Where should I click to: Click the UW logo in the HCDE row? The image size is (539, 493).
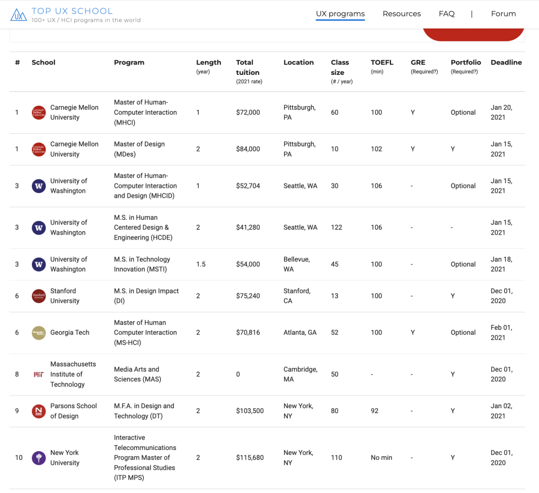click(x=39, y=227)
